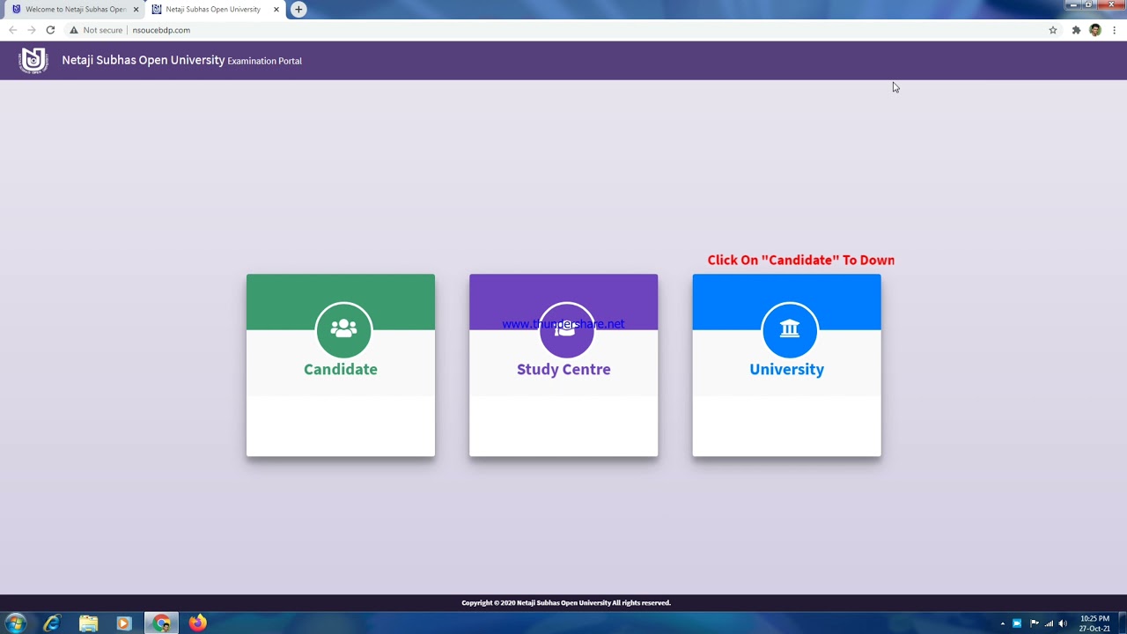
Task: Click the Study Centre label
Action: tap(563, 369)
